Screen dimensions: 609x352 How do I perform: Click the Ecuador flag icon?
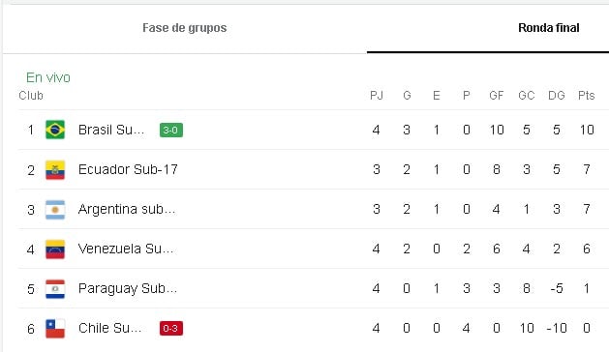click(55, 169)
